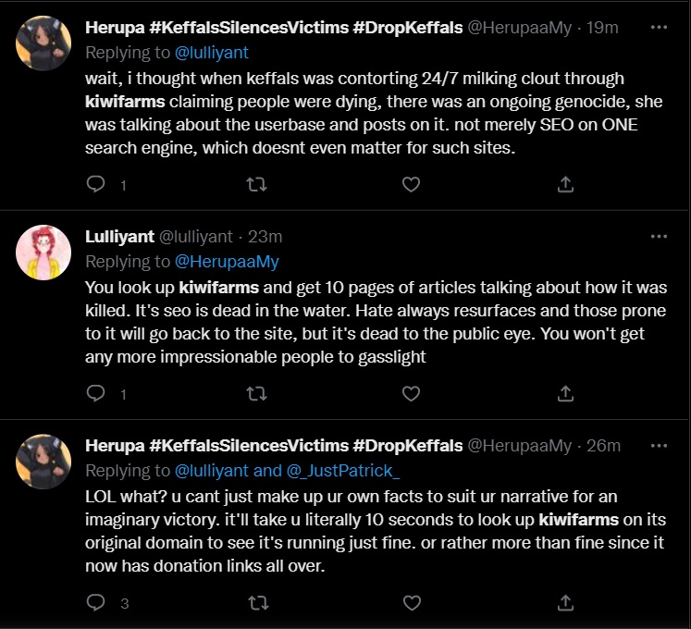Share the bottom Herupa tweet

point(564,603)
